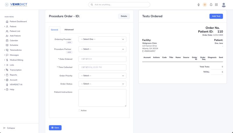The height and width of the screenshot is (133, 233).
Task: Expand the Medical Billing menu arrow
Action: click(5, 60)
